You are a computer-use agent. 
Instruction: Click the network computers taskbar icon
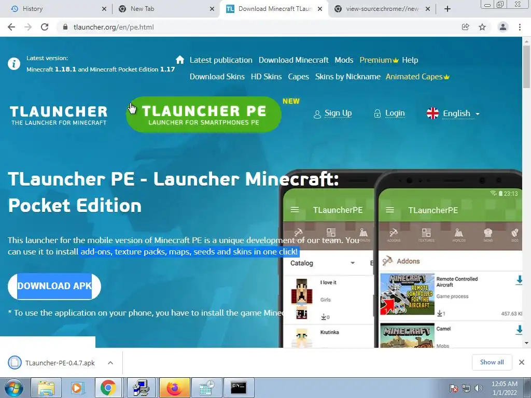(x=141, y=388)
